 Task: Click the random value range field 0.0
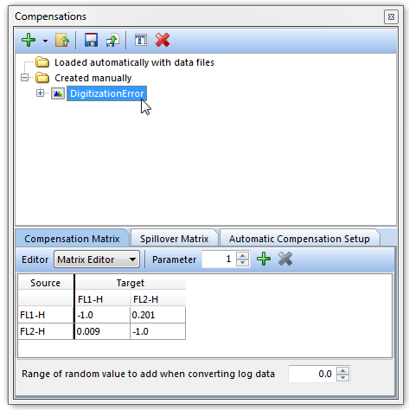click(x=312, y=374)
